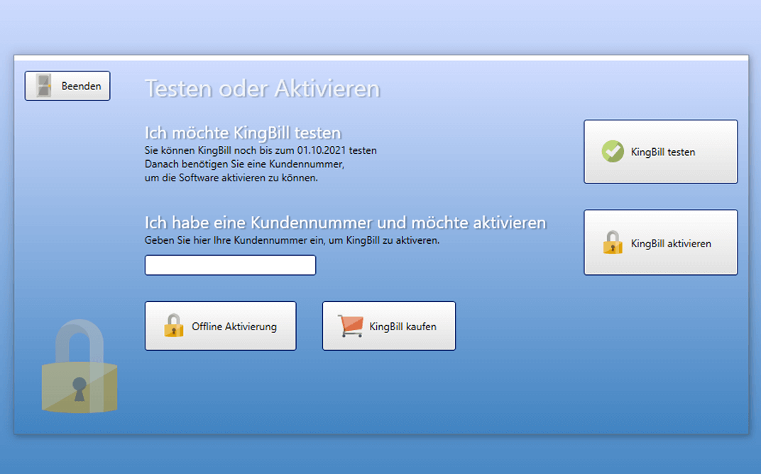Click padlock icon on Offline Aktivierung
This screenshot has height=474, width=761.
173,325
